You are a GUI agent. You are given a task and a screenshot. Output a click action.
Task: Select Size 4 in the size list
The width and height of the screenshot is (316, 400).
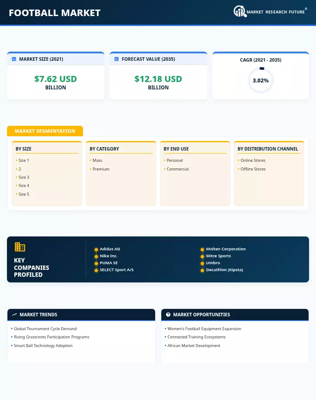(24, 185)
